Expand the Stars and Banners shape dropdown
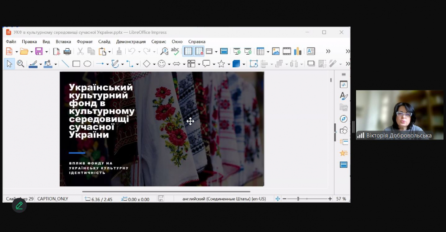Screen dimensions: 446x232 (229, 64)
